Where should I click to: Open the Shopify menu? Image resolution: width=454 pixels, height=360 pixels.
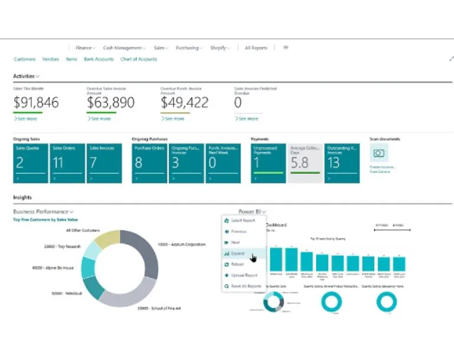[x=220, y=48]
